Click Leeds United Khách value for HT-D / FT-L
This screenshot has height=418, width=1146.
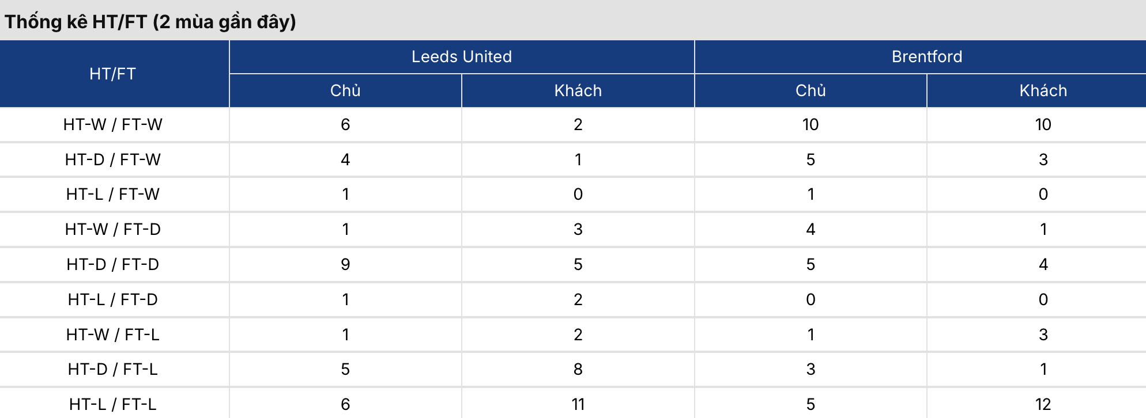click(578, 369)
